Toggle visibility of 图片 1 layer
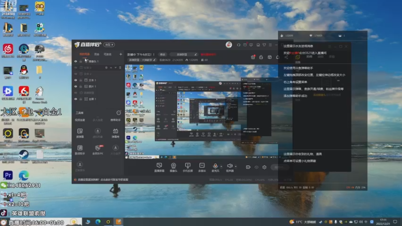 coord(76,86)
